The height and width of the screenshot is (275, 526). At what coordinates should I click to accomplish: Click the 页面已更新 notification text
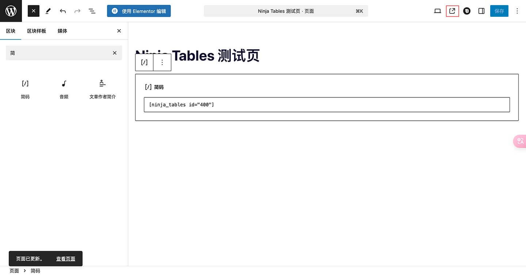pyautogui.click(x=29, y=259)
